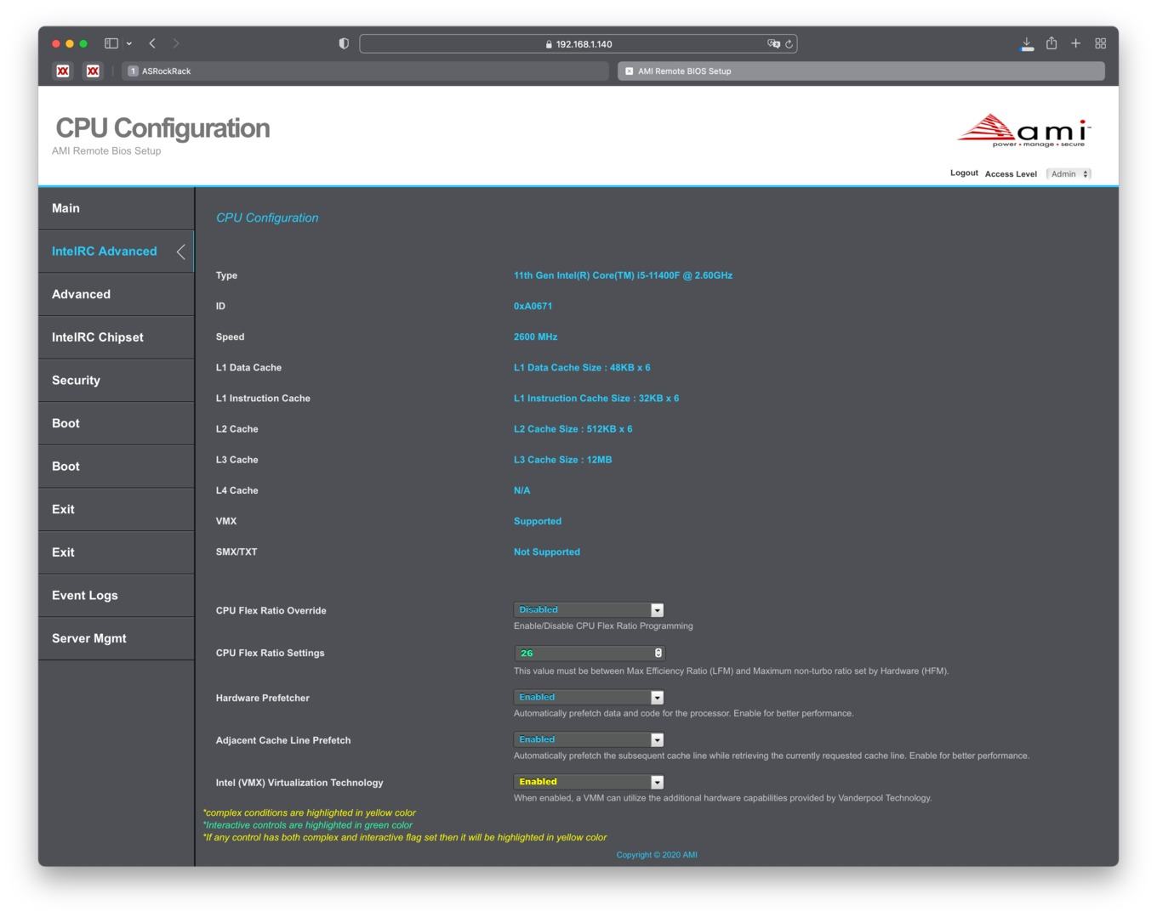Open the share icon in the toolbar
Image resolution: width=1157 pixels, height=917 pixels.
[1052, 43]
